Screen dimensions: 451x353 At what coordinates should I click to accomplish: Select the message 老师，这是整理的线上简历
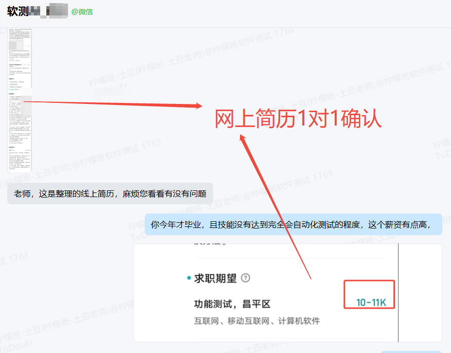tap(110, 194)
